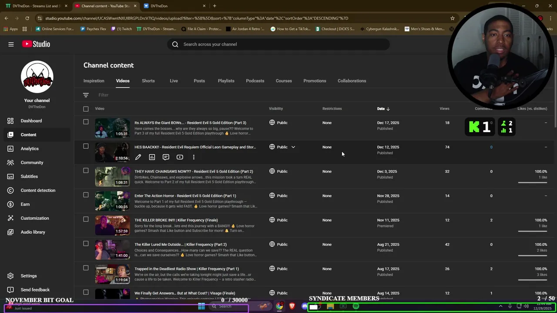This screenshot has width=557, height=313.
Task: Reload the page with browser refresh button
Action: (x=27, y=18)
